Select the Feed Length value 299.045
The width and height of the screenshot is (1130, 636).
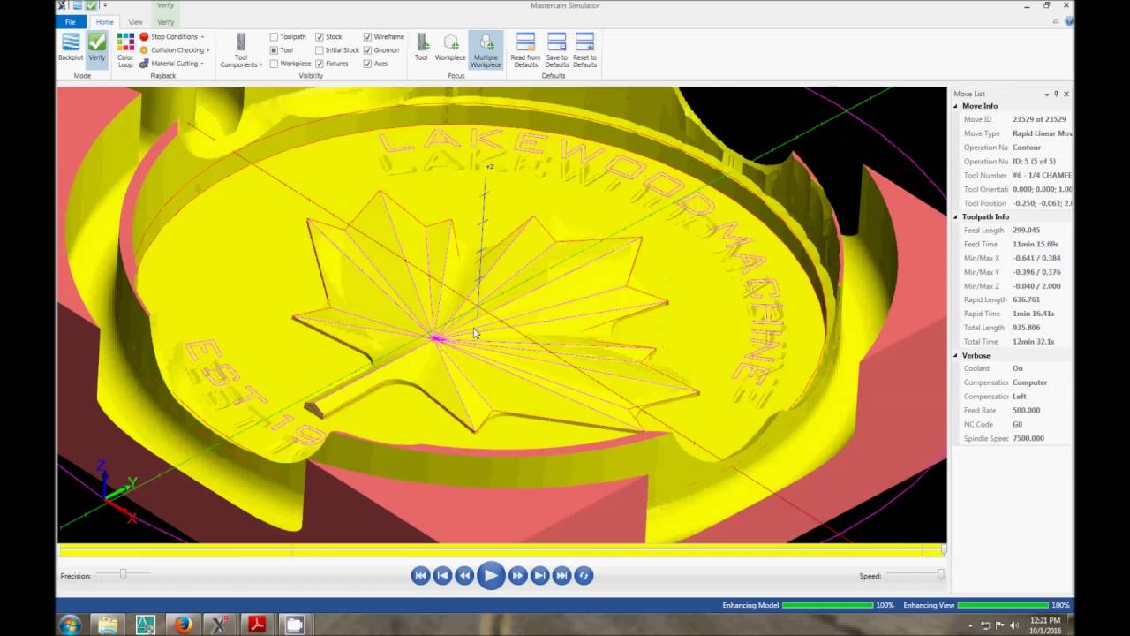tap(1026, 231)
